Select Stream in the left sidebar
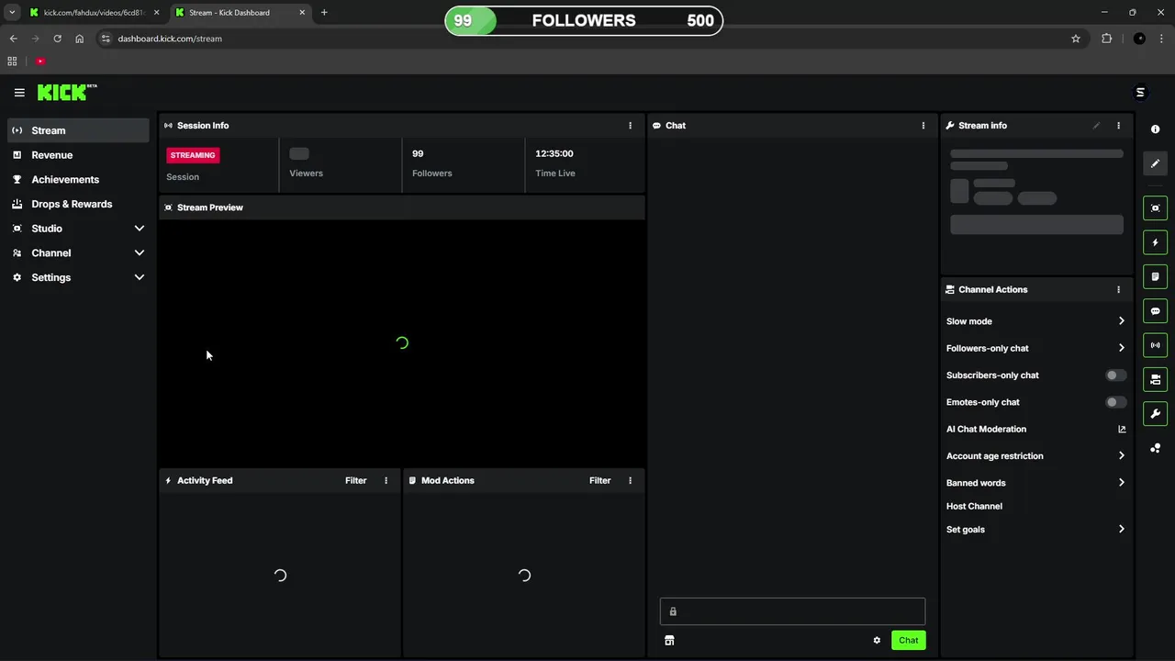Image resolution: width=1175 pixels, height=661 pixels. [78, 130]
